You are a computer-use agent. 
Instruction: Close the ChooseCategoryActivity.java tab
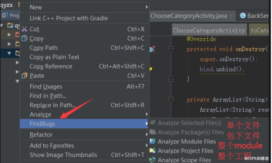click(231, 16)
